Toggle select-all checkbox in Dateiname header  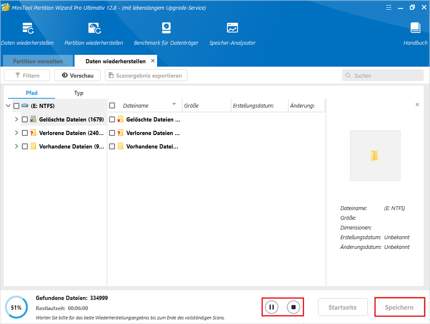pyautogui.click(x=112, y=105)
